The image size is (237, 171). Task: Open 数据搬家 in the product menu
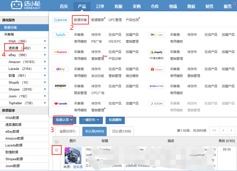pos(98,20)
